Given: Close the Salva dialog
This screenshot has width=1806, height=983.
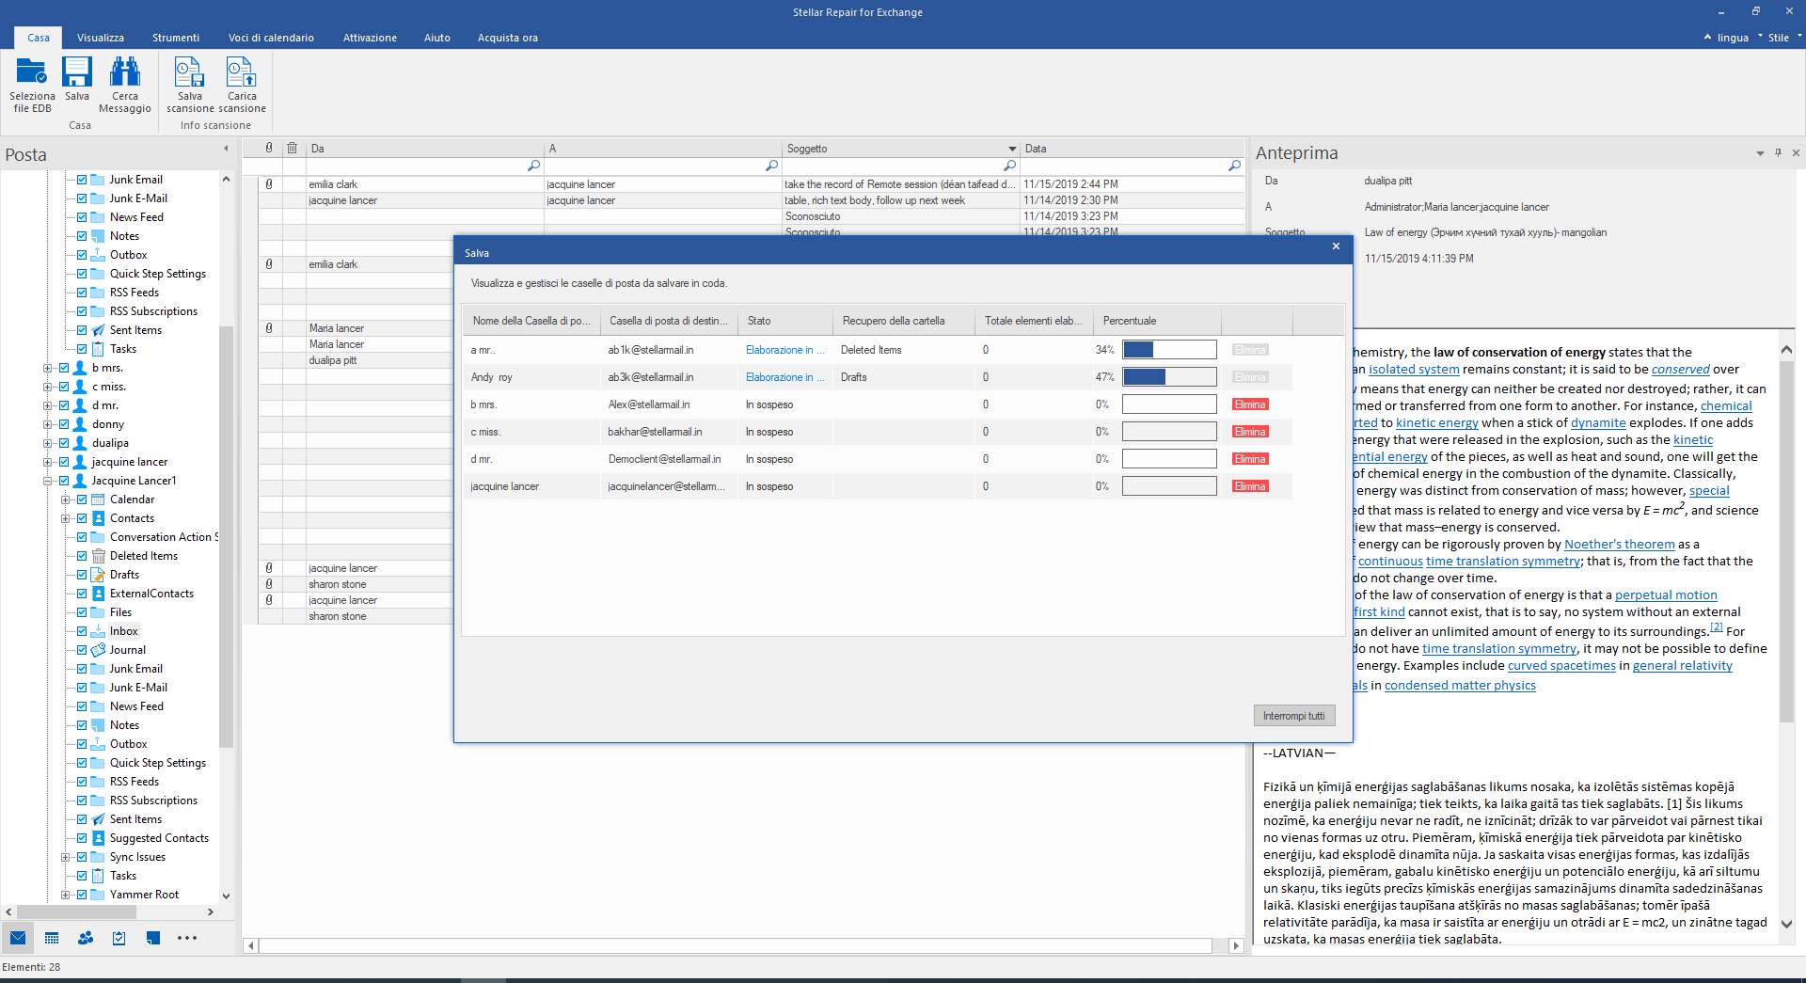Looking at the screenshot, I should (x=1336, y=246).
